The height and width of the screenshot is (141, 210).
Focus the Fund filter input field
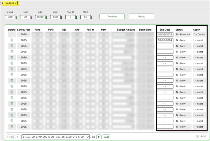click(10, 17)
